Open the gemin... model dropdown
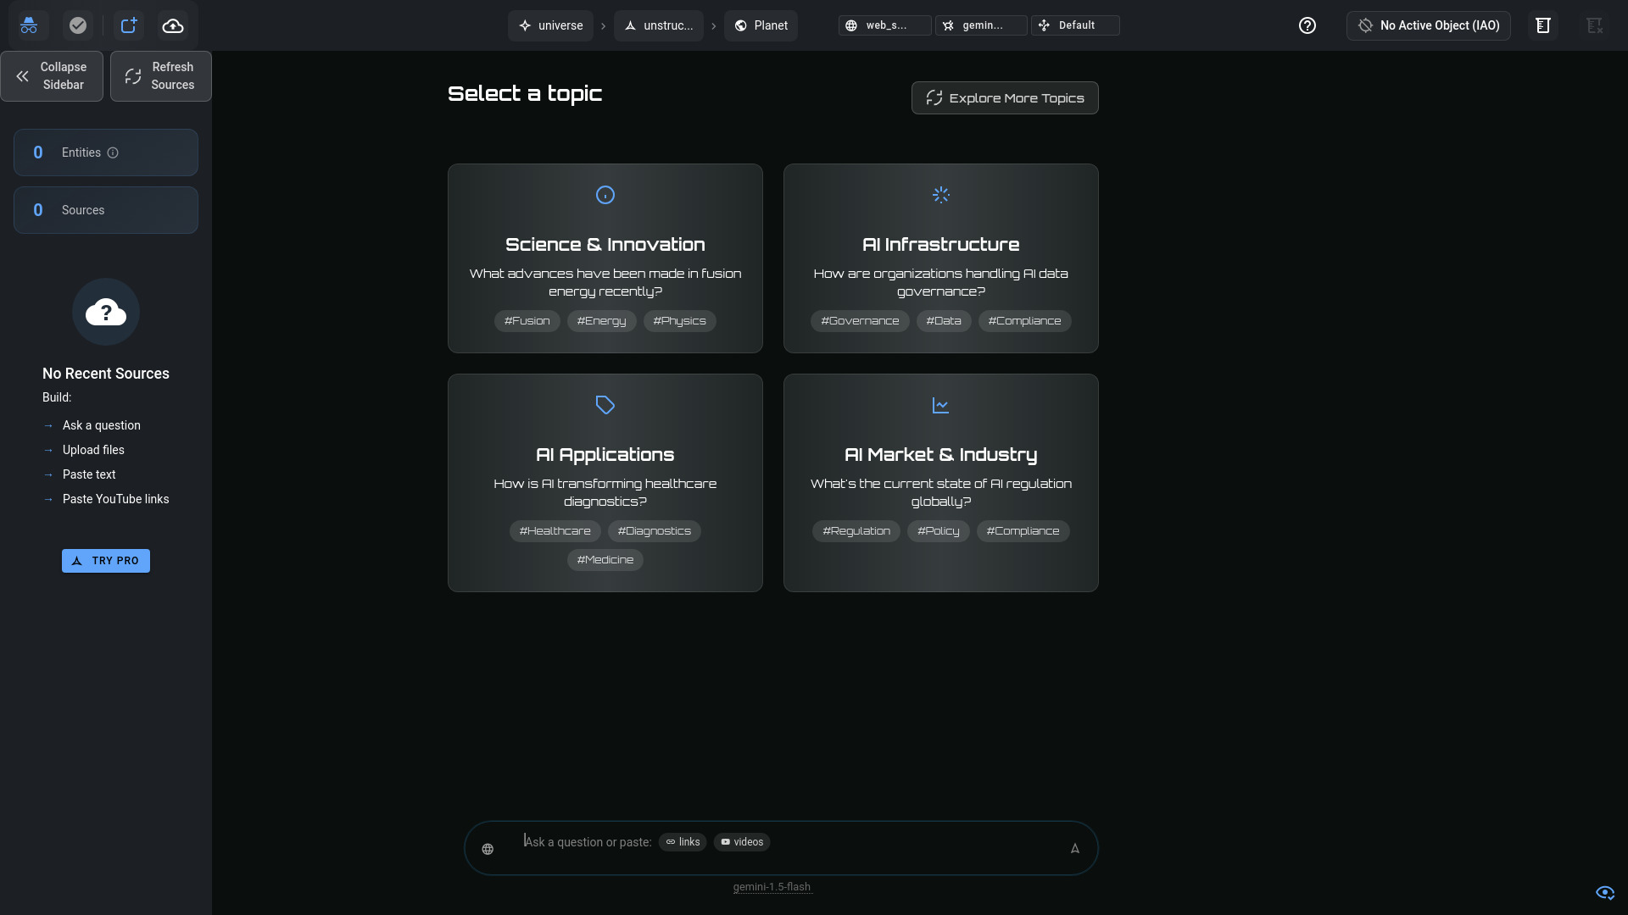 click(981, 25)
